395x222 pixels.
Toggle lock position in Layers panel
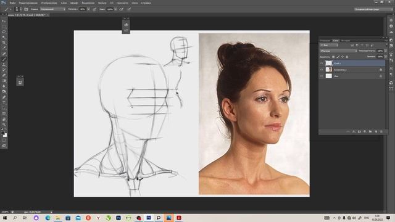point(343,57)
